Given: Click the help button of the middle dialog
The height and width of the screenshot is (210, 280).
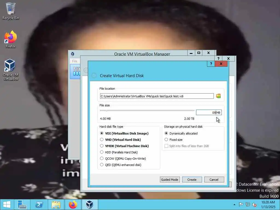Looking at the screenshot, I should pyautogui.click(x=218, y=59).
